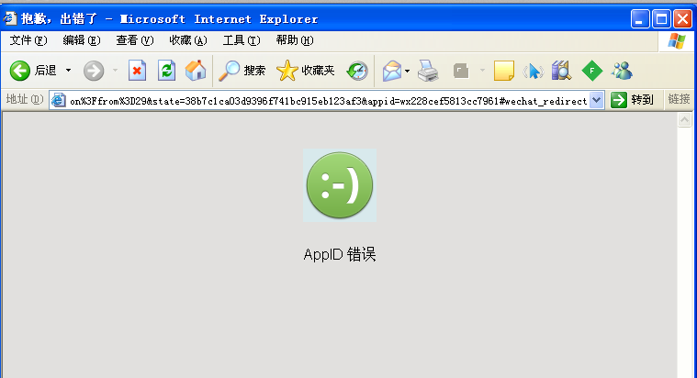Screen dimensions: 697x378
Task: Print the page with printer icon
Action: click(x=428, y=71)
